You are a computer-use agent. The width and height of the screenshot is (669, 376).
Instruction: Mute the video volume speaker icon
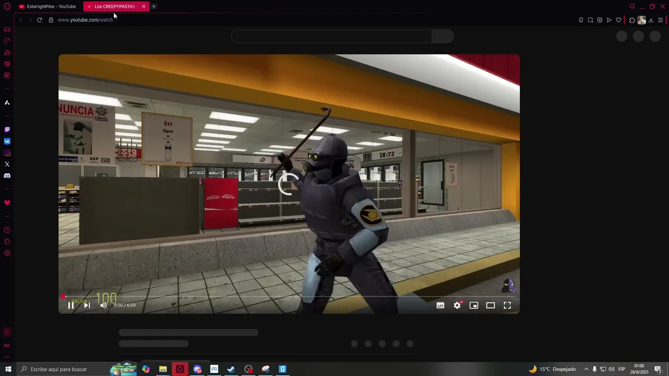103,305
